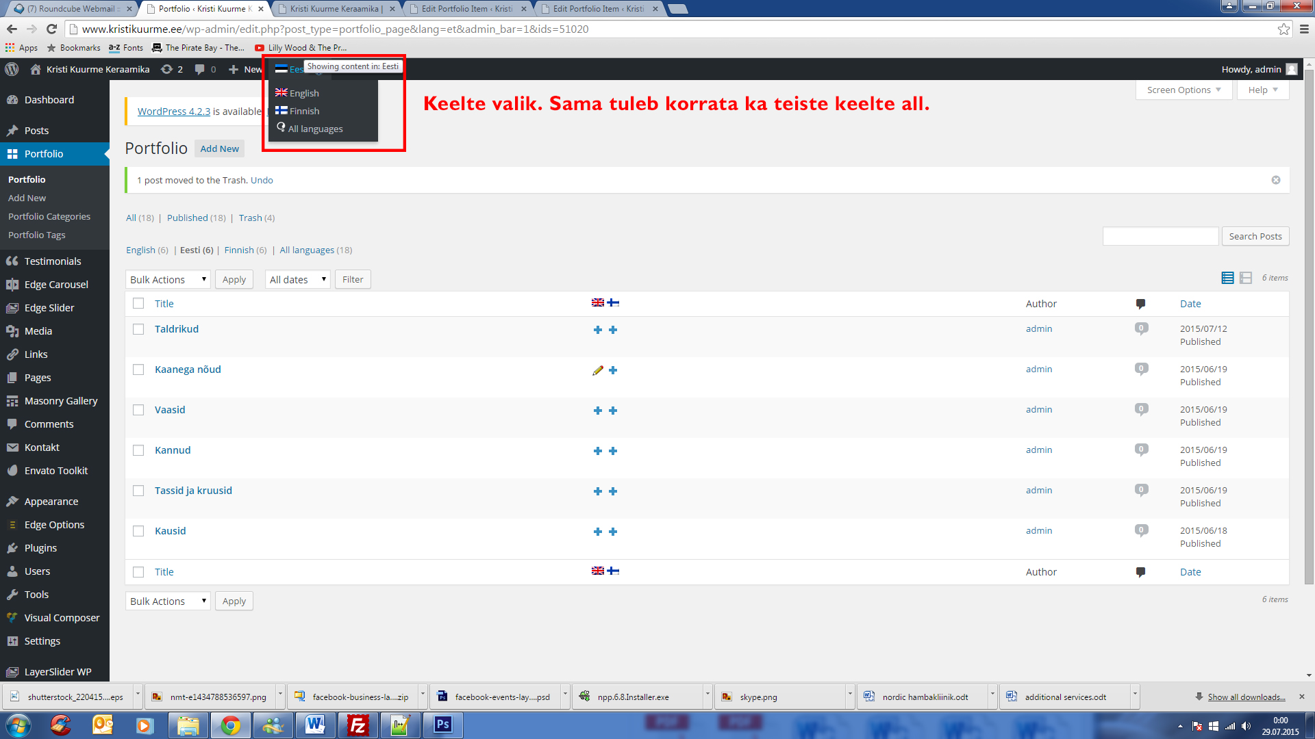Open Photoshop from the taskbar
Image resolution: width=1315 pixels, height=739 pixels.
pyautogui.click(x=442, y=725)
